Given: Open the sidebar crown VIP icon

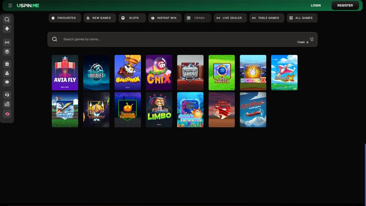Looking at the screenshot, I should coord(7,82).
